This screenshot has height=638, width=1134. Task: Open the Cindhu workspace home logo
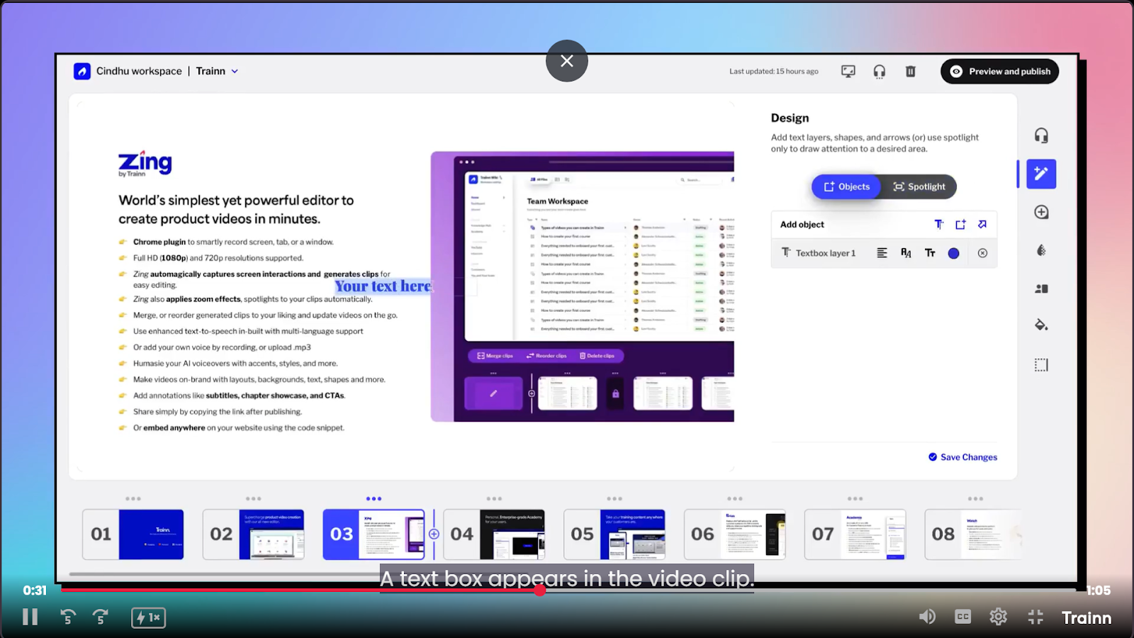[x=82, y=71]
